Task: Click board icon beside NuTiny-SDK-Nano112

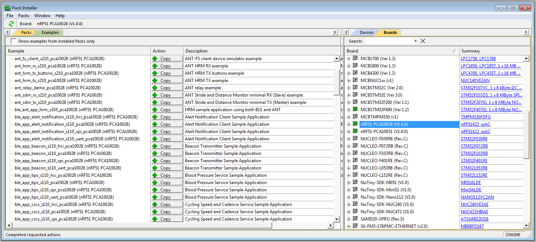Action: click(355, 197)
